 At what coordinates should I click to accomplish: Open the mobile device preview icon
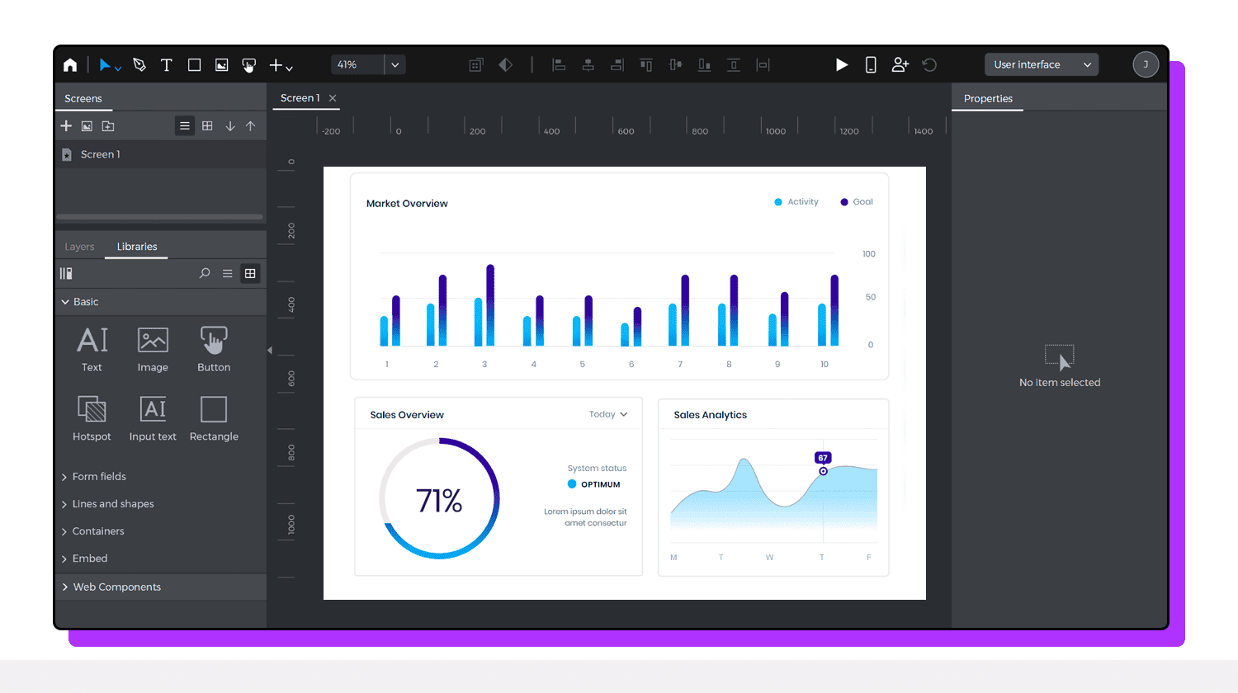pyautogui.click(x=870, y=64)
